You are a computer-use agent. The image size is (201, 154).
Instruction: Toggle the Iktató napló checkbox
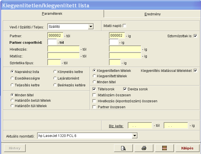(x=124, y=26)
